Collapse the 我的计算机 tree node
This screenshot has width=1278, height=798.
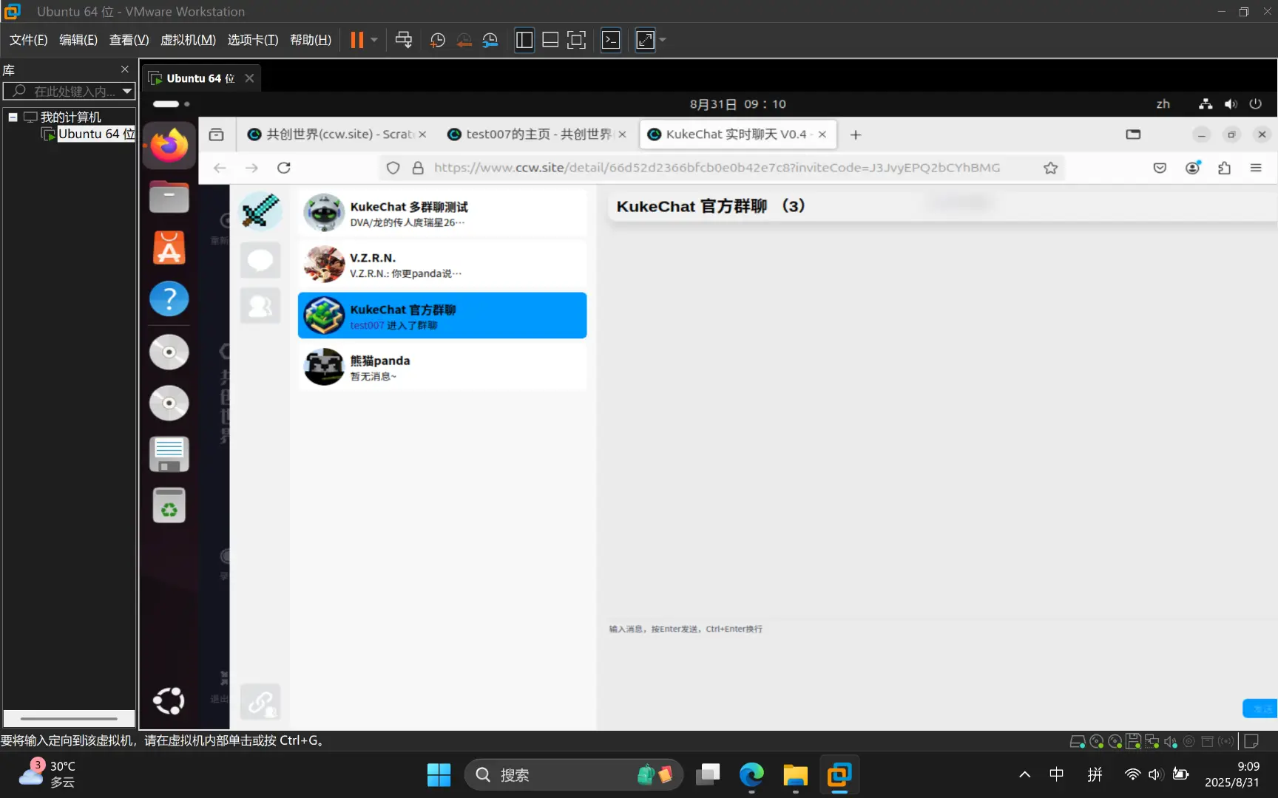[13, 117]
